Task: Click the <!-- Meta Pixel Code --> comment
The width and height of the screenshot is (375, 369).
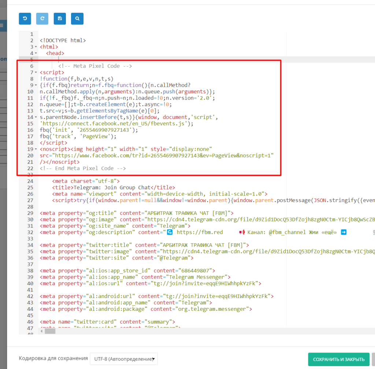Action: 95,66
